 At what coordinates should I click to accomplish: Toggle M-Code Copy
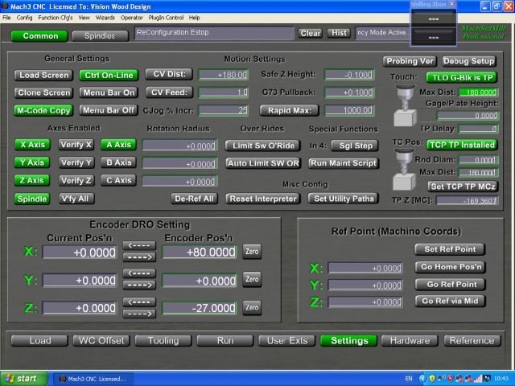(x=43, y=111)
